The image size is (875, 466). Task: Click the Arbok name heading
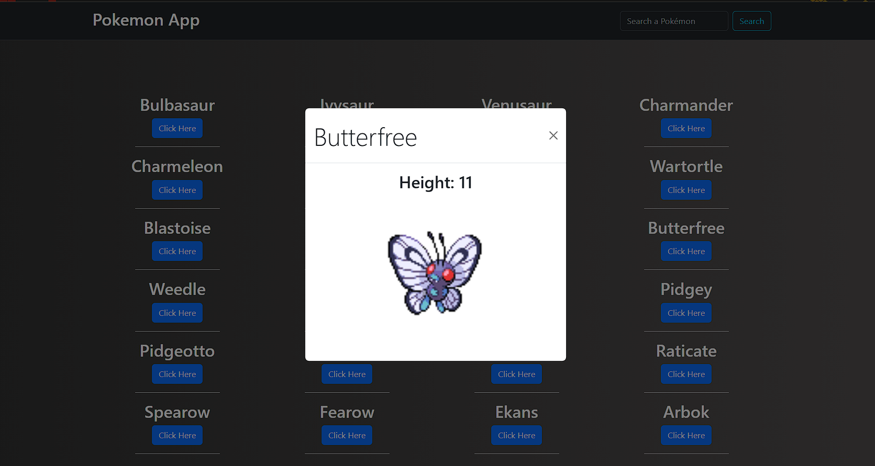tap(686, 412)
